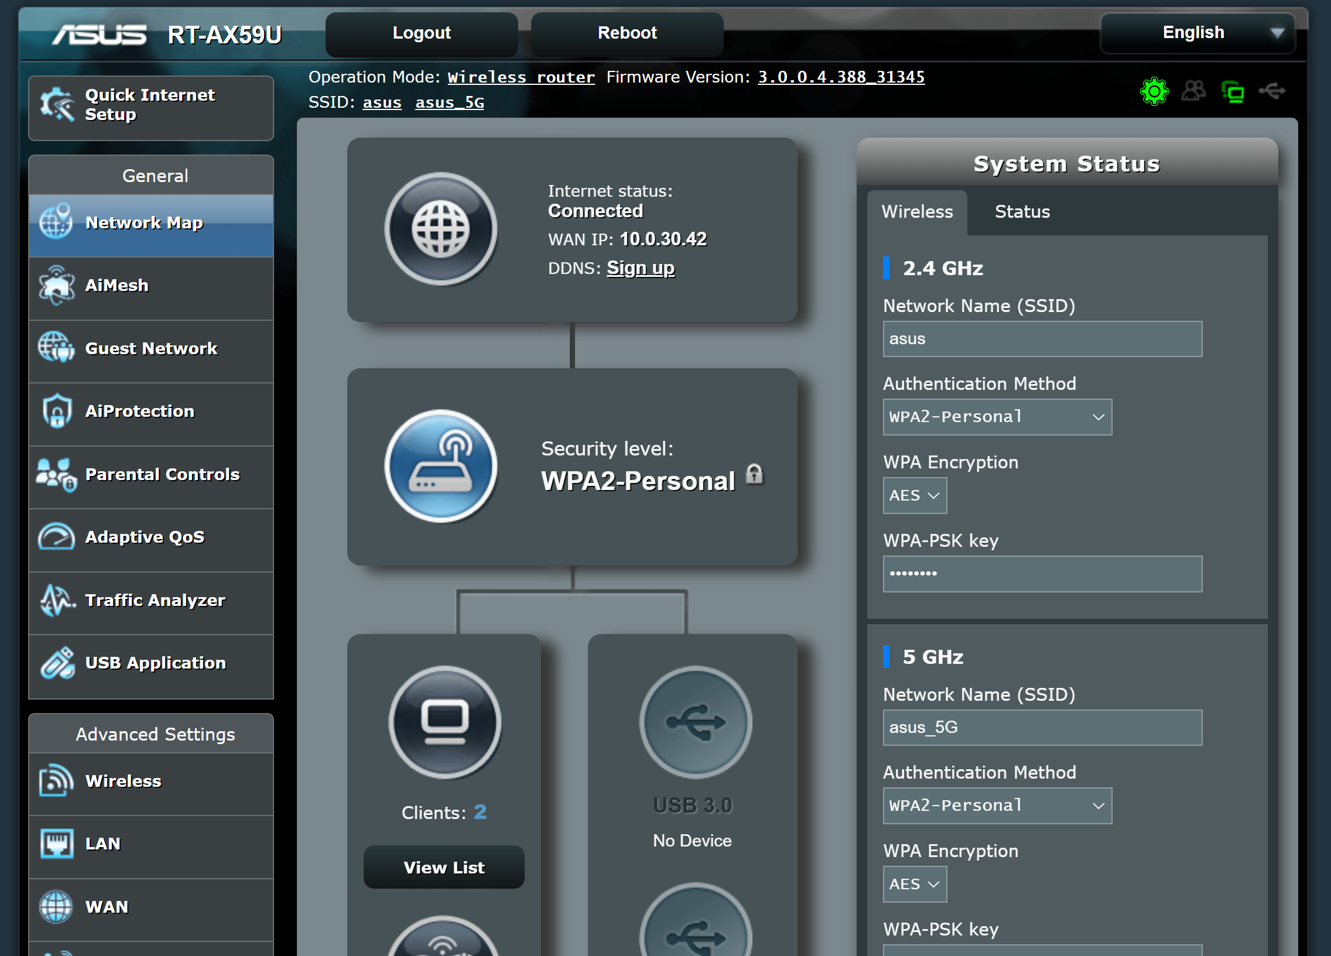The height and width of the screenshot is (956, 1331).
Task: Click the Reboot button
Action: point(627,33)
